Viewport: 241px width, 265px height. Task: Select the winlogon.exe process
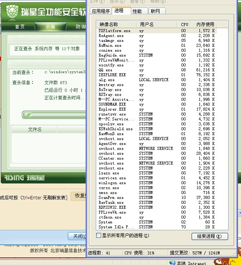pos(157,183)
